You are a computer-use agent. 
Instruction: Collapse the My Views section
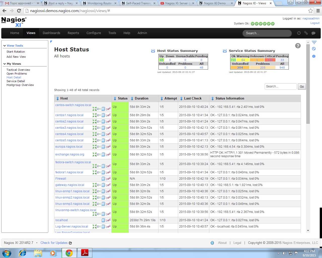[5, 64]
